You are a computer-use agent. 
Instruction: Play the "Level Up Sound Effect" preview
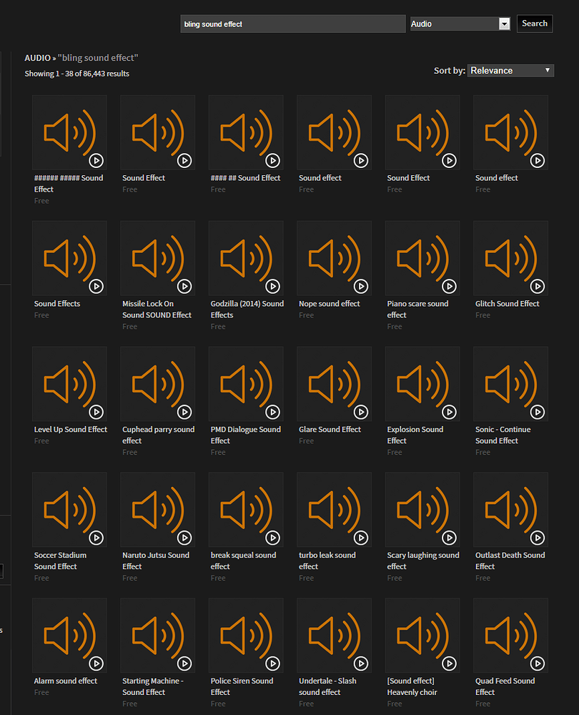[96, 412]
